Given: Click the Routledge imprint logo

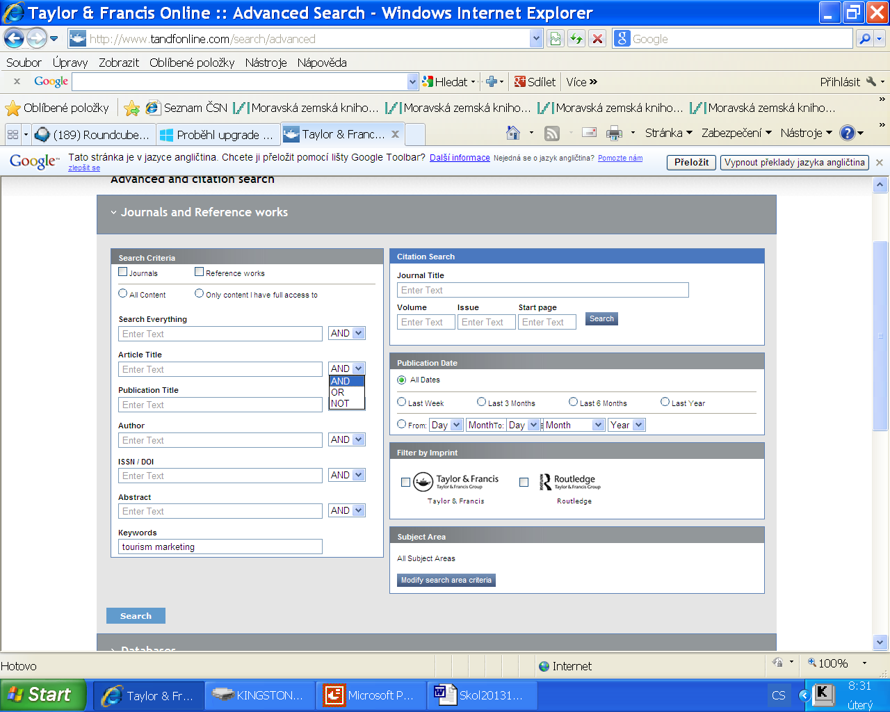Looking at the screenshot, I should (570, 481).
